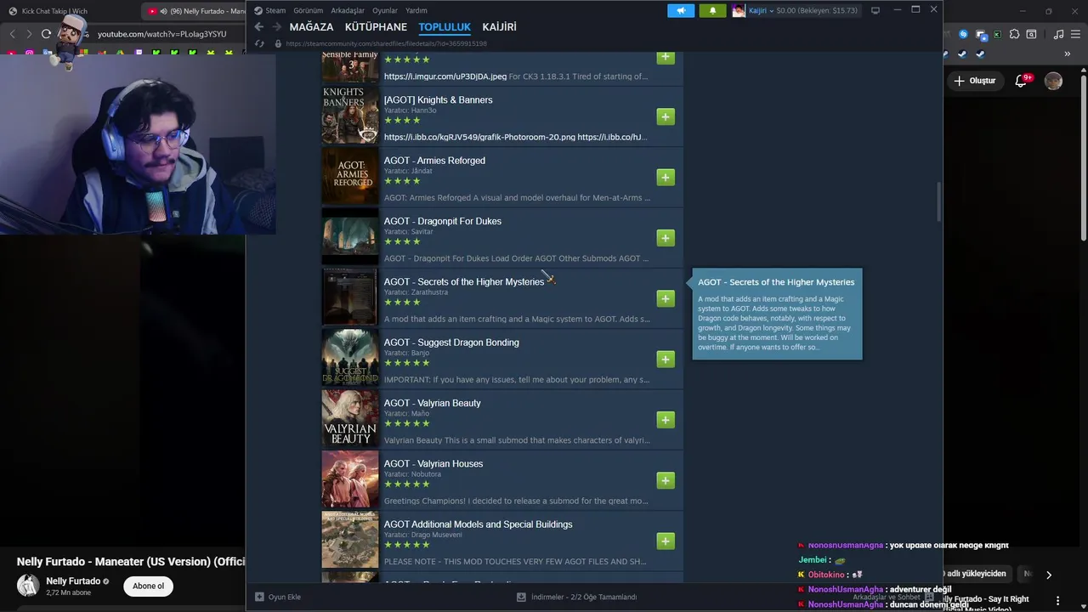Open AGOT - Suggest Dragon Bonding link
Image resolution: width=1088 pixels, height=612 pixels.
click(451, 343)
